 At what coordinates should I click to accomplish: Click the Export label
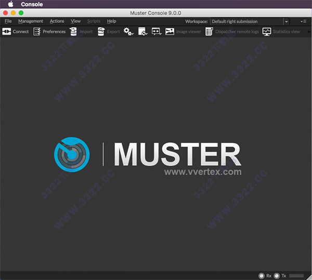(113, 32)
